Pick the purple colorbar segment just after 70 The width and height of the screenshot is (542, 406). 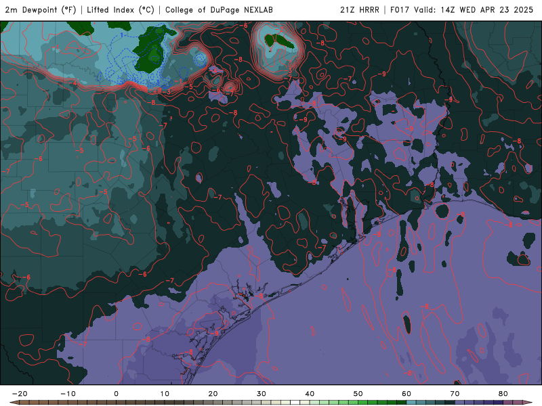click(460, 403)
